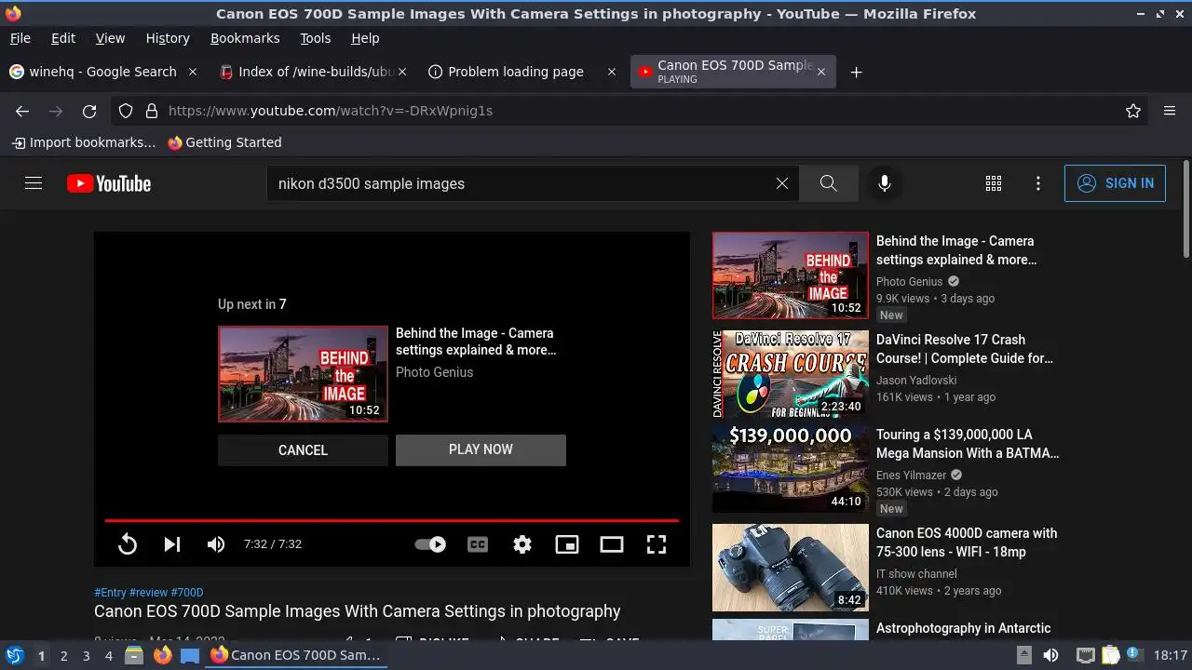The image size is (1192, 670).
Task: Bookmark this page with the star
Action: point(1133,111)
